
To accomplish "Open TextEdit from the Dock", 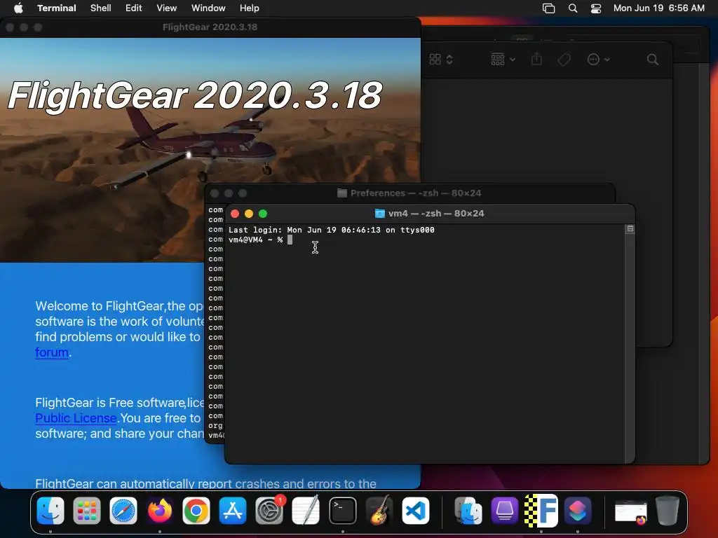I will [x=306, y=511].
